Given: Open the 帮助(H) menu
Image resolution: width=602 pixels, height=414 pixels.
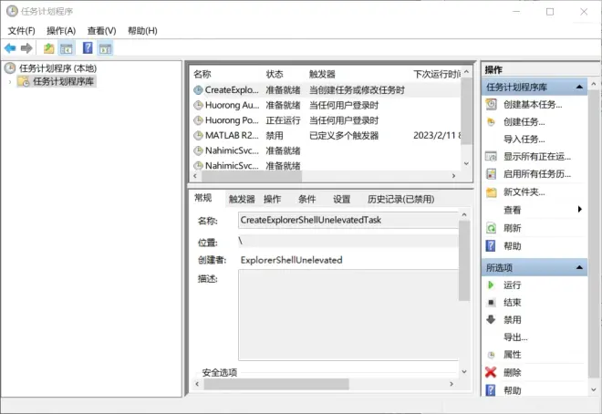Looking at the screenshot, I should (x=142, y=31).
